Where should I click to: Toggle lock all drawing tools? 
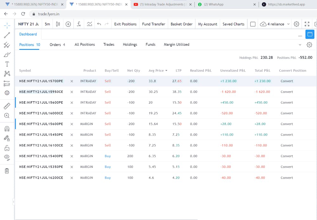[7, 148]
